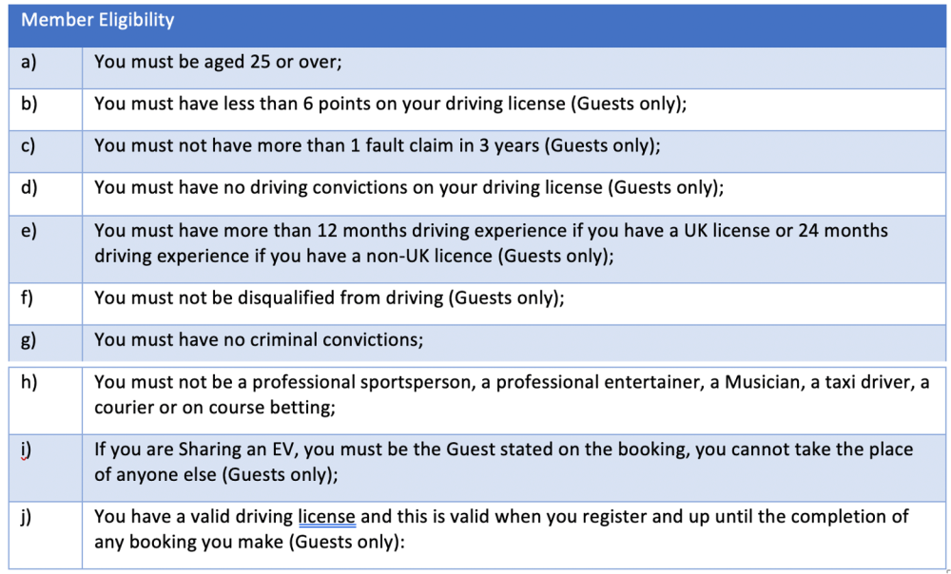Click the no driving convictions rule
This screenshot has height=574, width=951.
pyautogui.click(x=409, y=187)
